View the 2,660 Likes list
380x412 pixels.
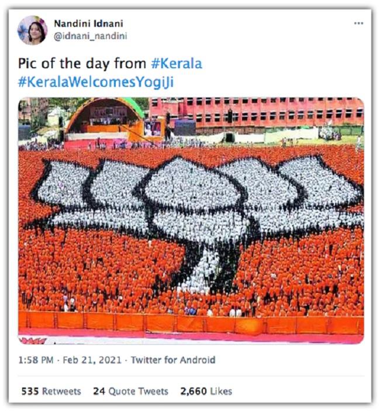pyautogui.click(x=206, y=391)
